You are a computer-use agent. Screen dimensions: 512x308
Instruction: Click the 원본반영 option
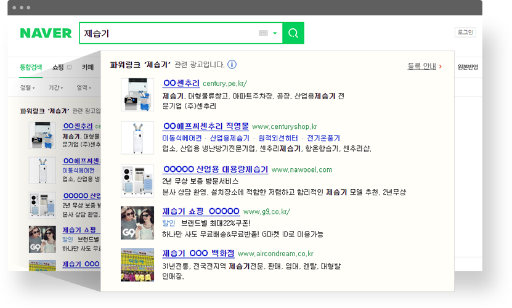(x=468, y=67)
